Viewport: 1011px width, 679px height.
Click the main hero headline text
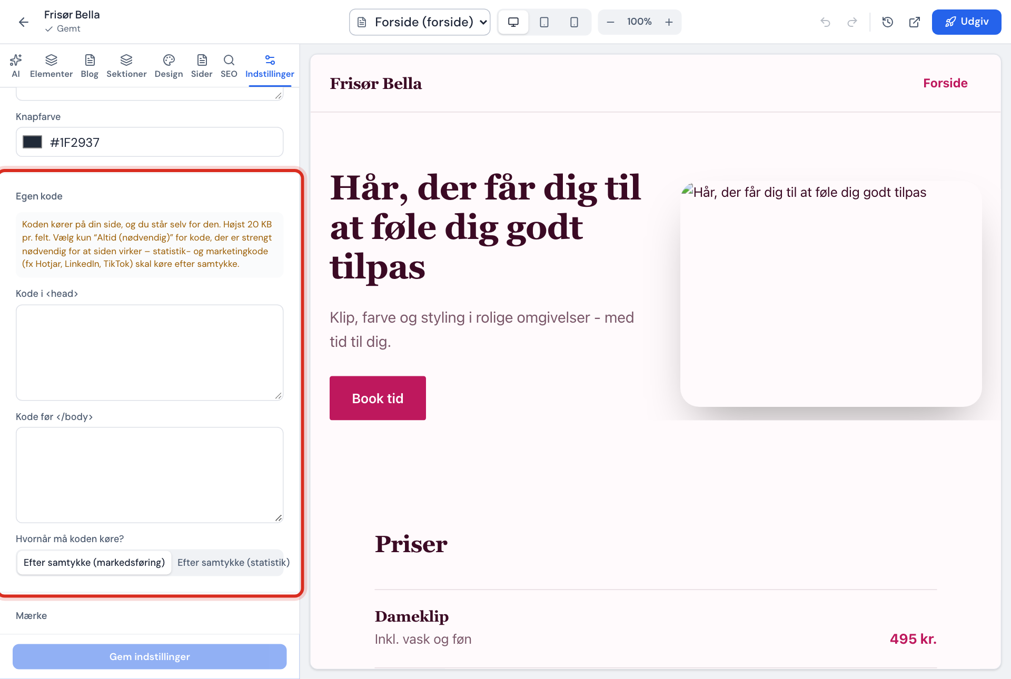[485, 227]
